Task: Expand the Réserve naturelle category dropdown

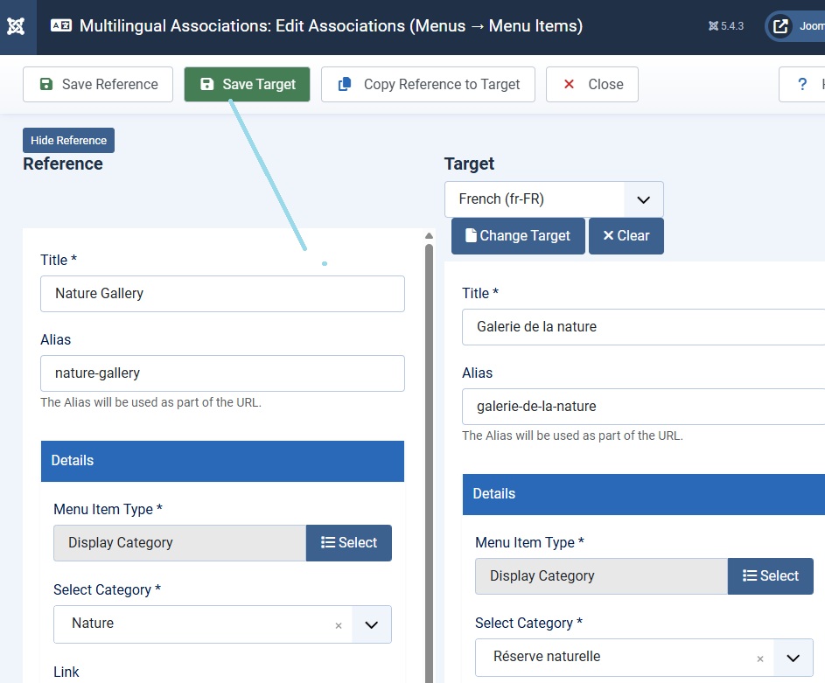Action: tap(794, 658)
